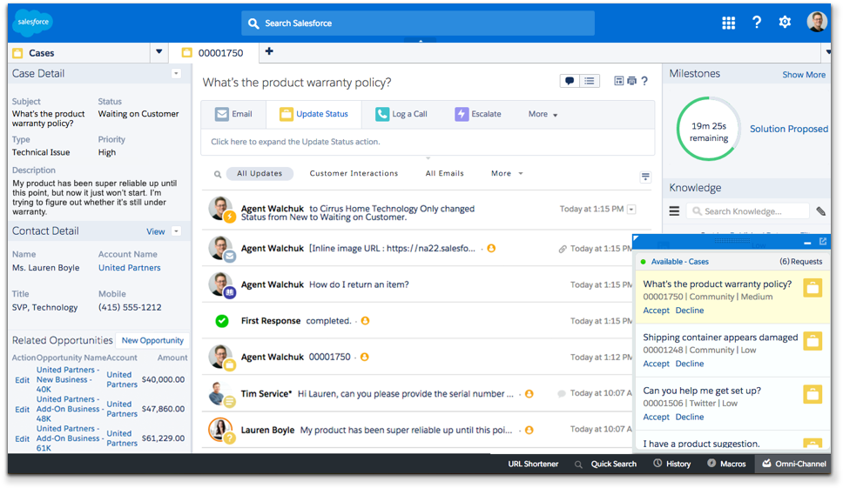Open the feed sort filter icon
This screenshot has height=488, width=843.
[x=645, y=177]
